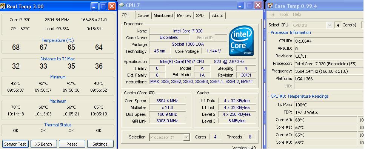Click the Load 99.3% reading
The width and height of the screenshot is (365, 149).
coord(57,29)
